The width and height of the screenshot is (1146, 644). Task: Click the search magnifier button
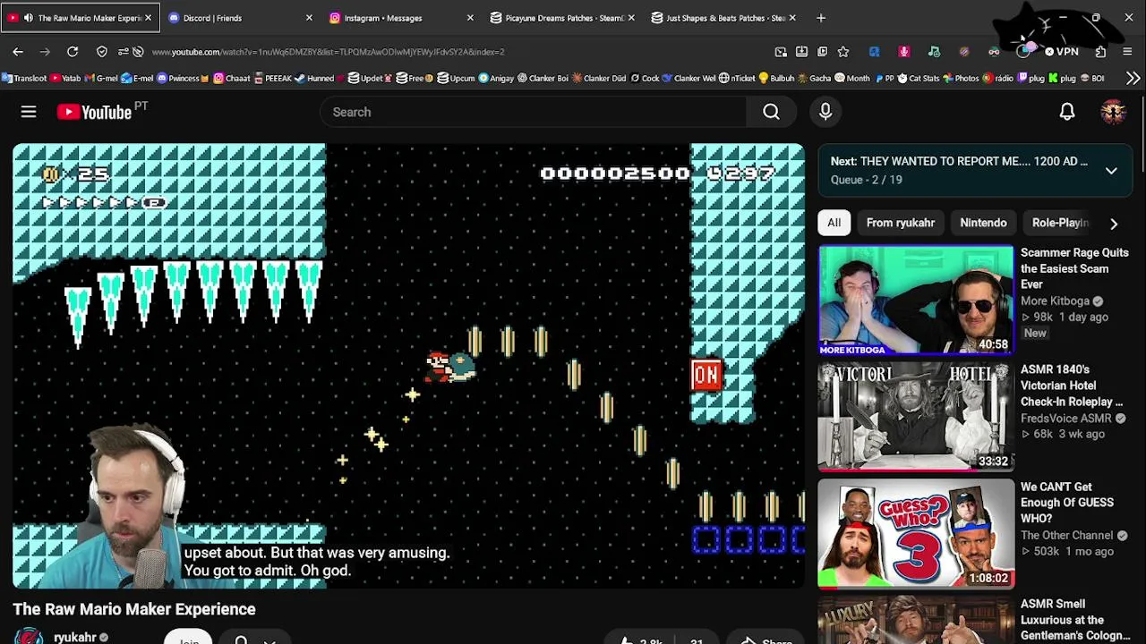point(771,112)
